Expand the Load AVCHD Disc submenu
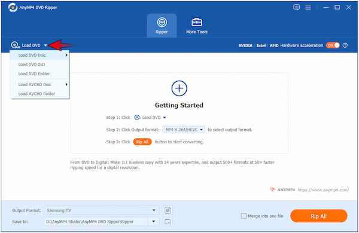This screenshot has width=359, height=233. click(x=39, y=85)
